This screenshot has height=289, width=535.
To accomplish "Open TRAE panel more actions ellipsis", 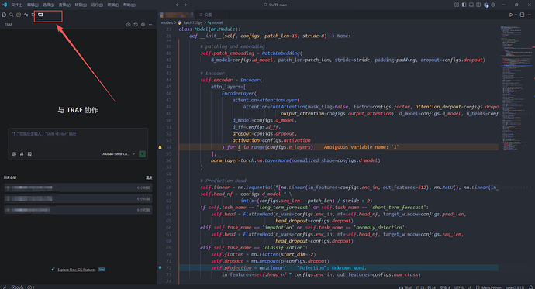I will pyautogui.click(x=150, y=25).
